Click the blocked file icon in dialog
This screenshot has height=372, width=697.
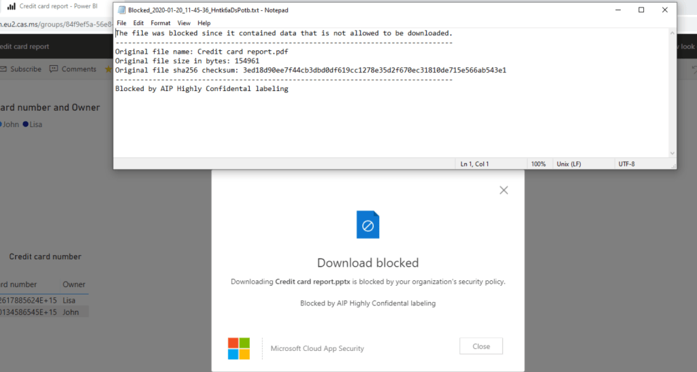coord(368,224)
